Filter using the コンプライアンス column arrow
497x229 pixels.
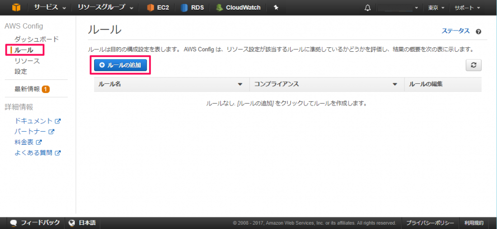(x=395, y=84)
